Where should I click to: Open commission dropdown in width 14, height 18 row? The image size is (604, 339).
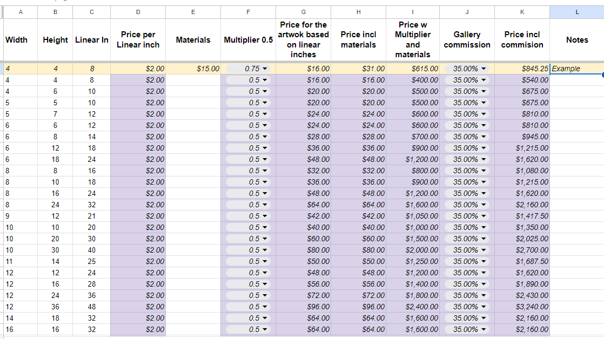[467, 318]
